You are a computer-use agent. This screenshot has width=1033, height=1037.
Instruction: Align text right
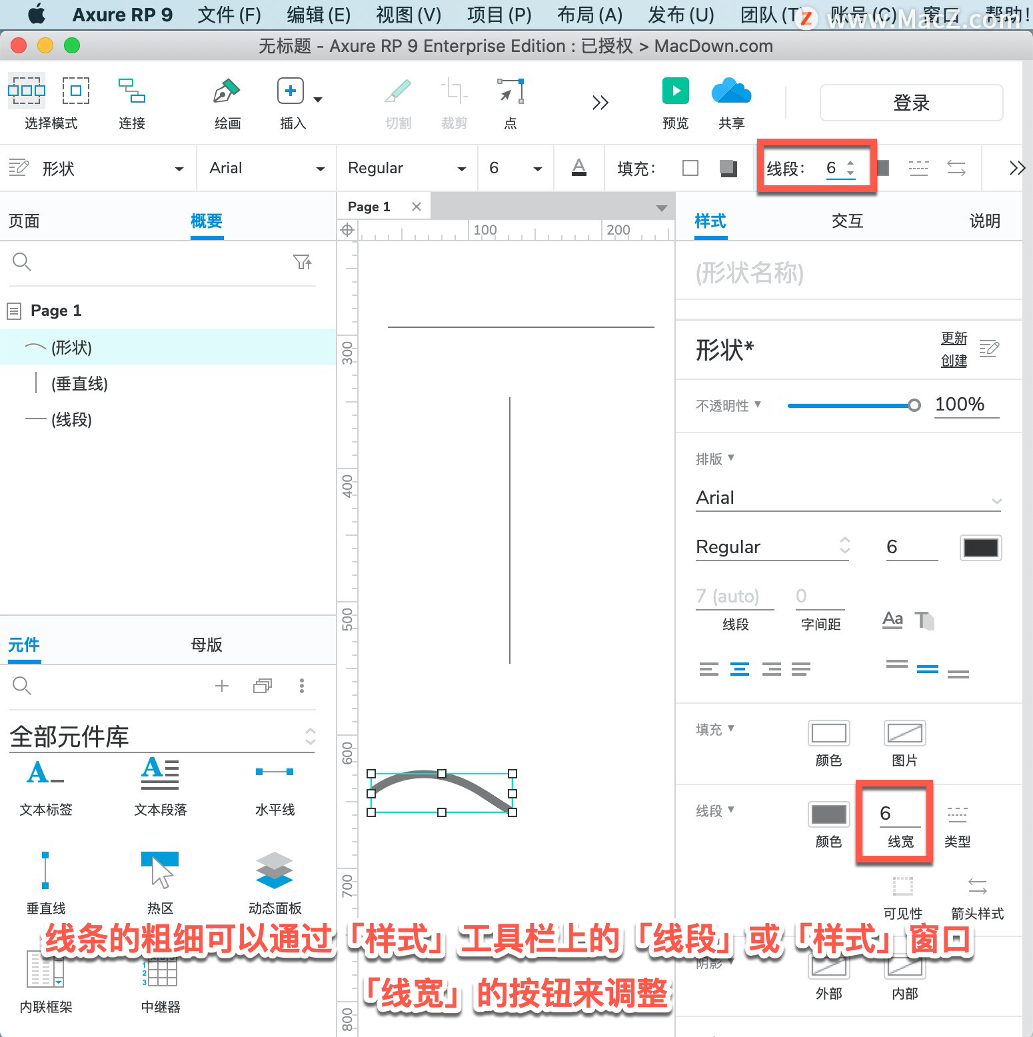(x=771, y=669)
